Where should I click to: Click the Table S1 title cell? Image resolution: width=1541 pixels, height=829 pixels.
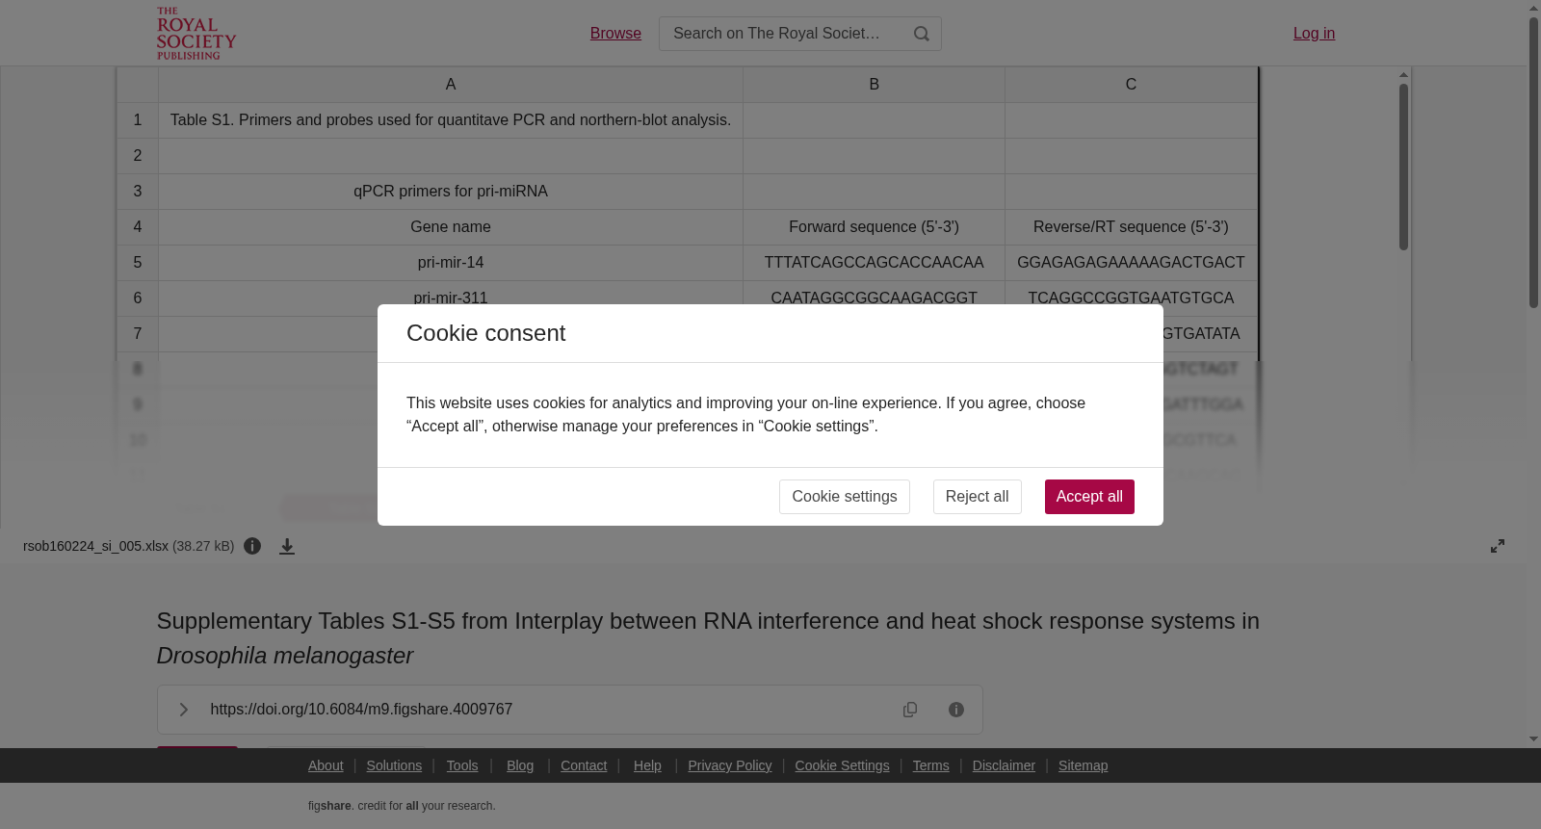451,120
